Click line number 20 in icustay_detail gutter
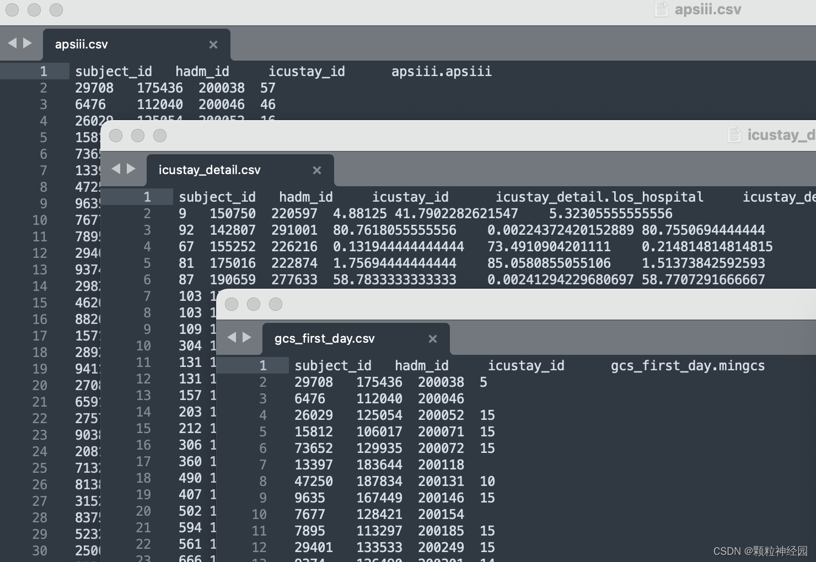 coord(143,511)
